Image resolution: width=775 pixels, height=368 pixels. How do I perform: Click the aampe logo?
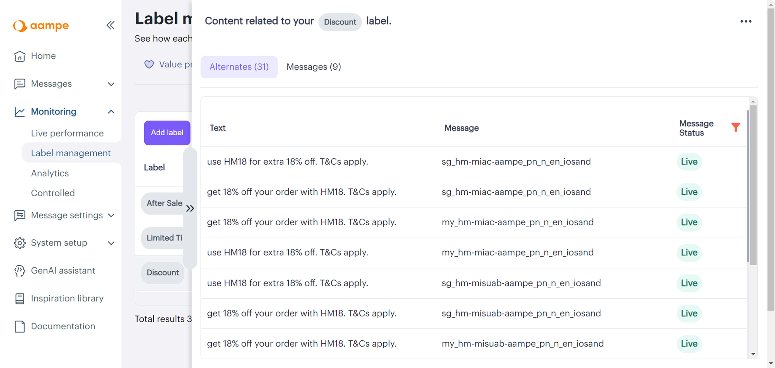[41, 26]
